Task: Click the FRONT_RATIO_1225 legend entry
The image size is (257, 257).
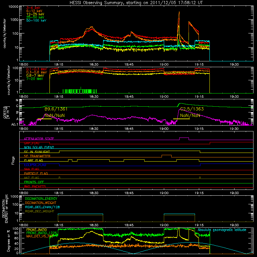Action: pyautogui.click(x=41, y=233)
